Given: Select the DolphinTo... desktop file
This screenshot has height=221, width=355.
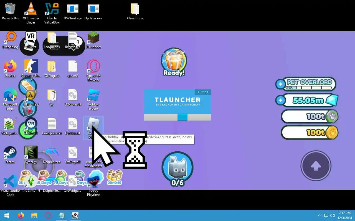Looking at the screenshot, I should [x=52, y=184].
